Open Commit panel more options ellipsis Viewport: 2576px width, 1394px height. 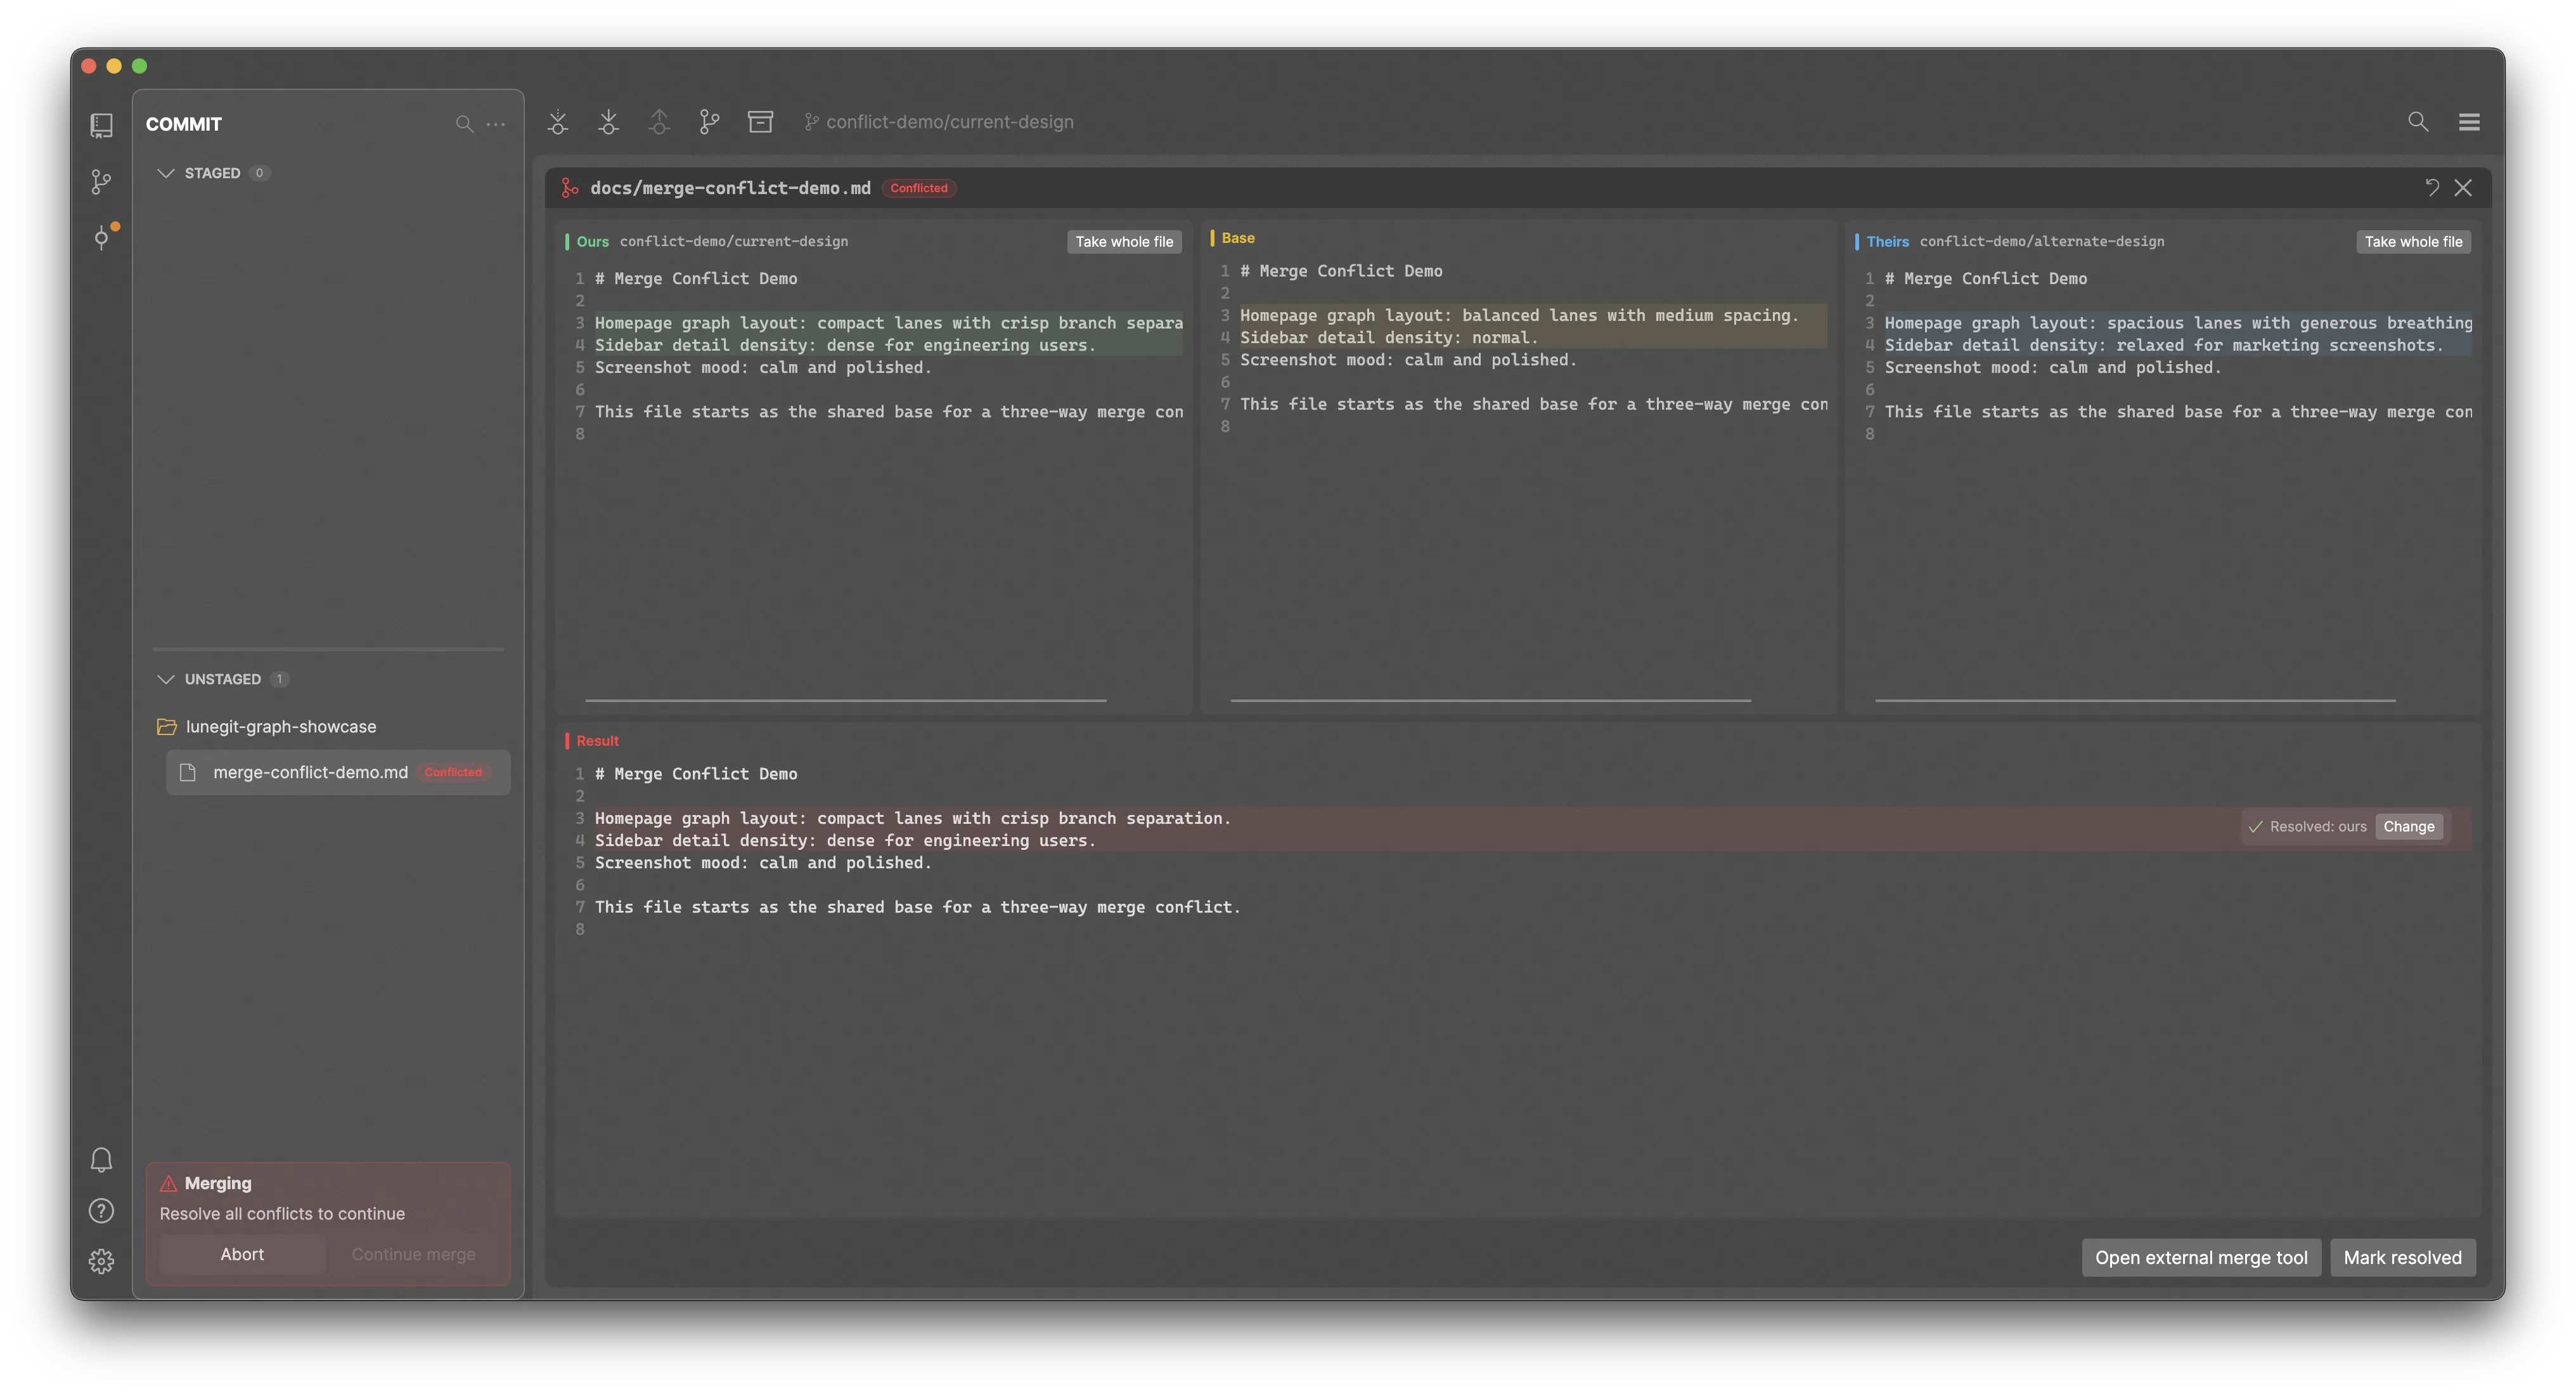point(496,124)
